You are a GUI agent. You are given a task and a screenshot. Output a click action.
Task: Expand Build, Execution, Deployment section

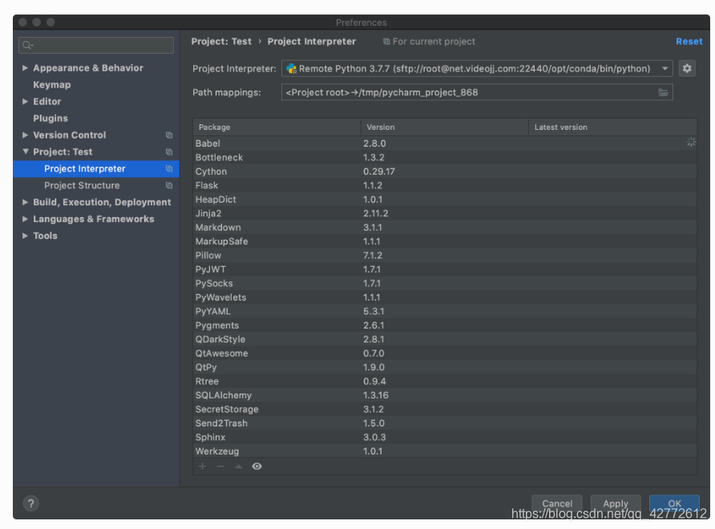tap(25, 202)
